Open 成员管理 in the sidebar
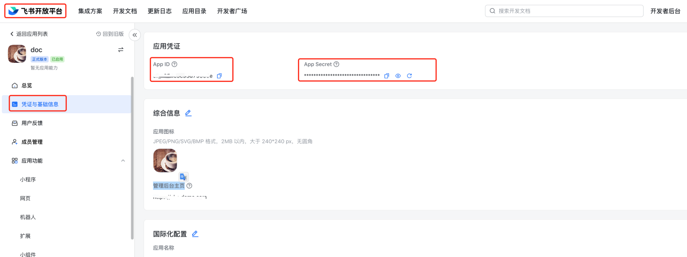 coord(66,142)
